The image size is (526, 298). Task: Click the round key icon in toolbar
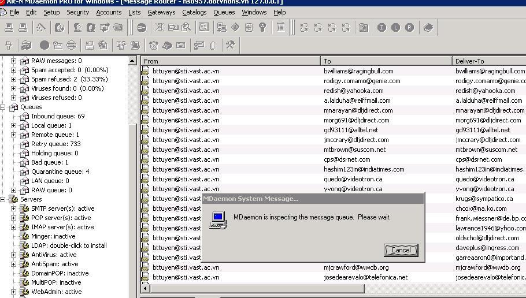click(x=142, y=28)
